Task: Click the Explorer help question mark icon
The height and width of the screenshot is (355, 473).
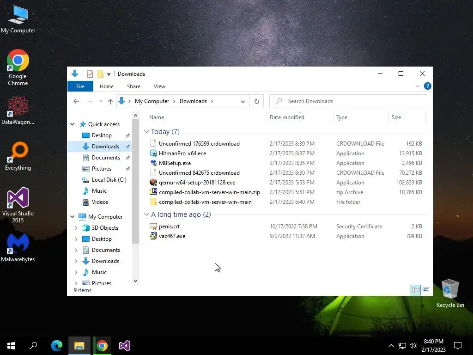Action: 427,86
